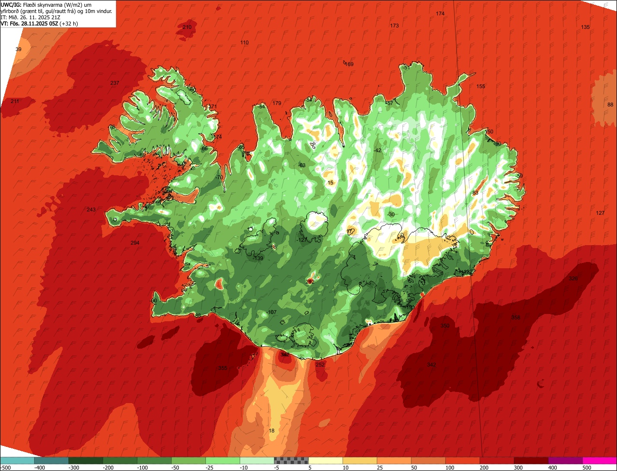Click the map value '355'
This screenshot has height=471, width=617.
pyautogui.click(x=223, y=368)
